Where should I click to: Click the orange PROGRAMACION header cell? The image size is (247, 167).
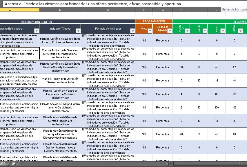tap(154, 21)
